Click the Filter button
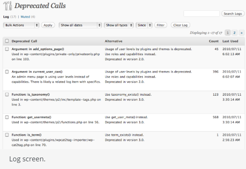Screen dimensions: 246x169 click(x=161, y=25)
